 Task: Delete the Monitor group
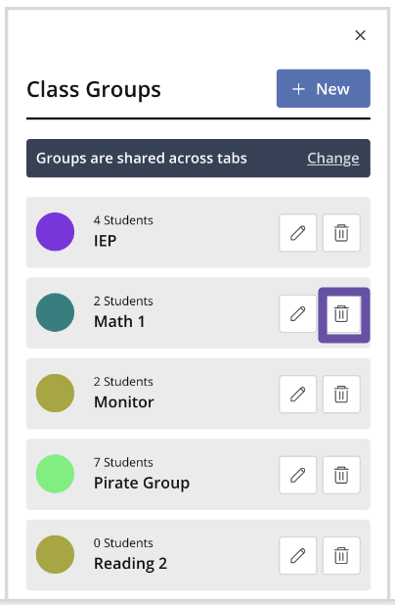(341, 395)
